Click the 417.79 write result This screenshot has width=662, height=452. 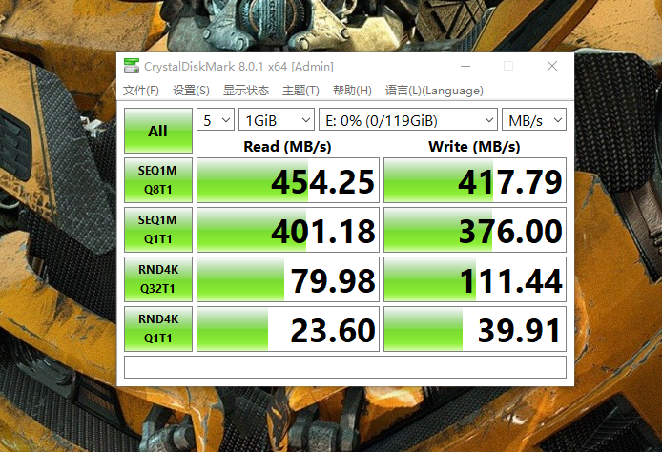tap(475, 180)
